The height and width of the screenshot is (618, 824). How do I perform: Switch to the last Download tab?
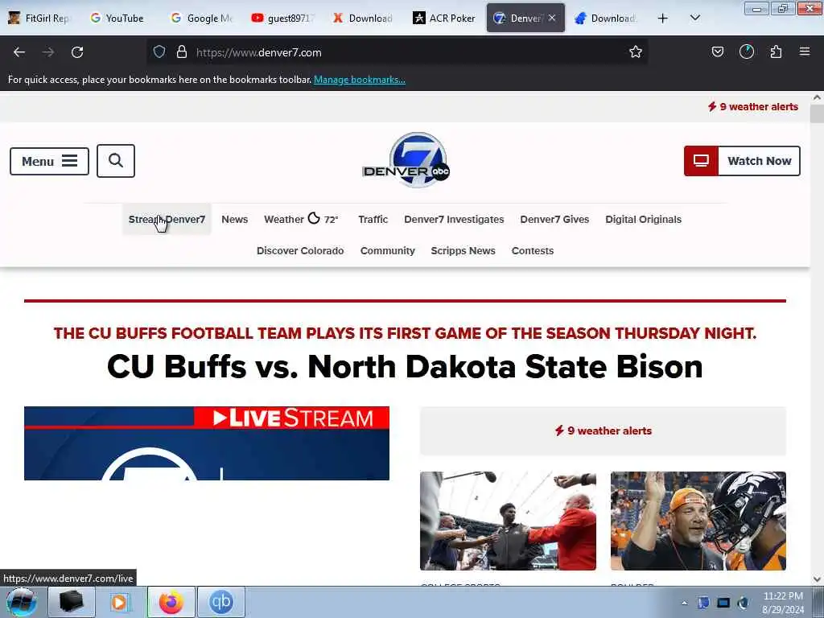[x=606, y=19]
